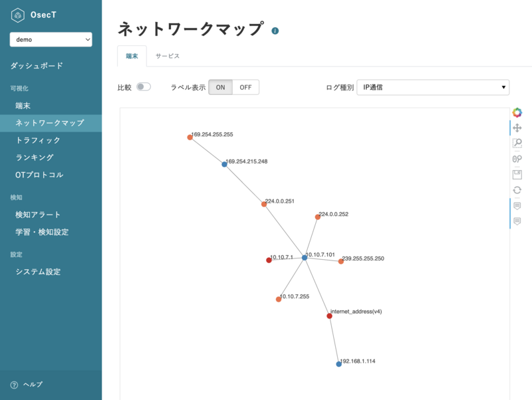Open 端末 in the sidebar menu

(x=23, y=106)
